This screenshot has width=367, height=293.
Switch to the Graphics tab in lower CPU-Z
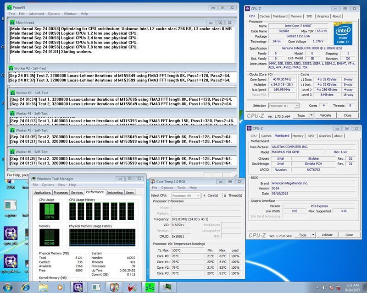click(325, 136)
